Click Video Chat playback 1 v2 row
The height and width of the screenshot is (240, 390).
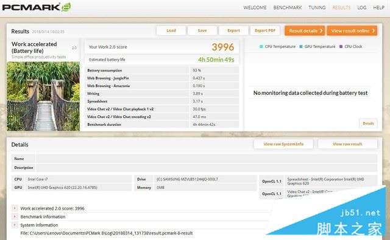click(162, 109)
